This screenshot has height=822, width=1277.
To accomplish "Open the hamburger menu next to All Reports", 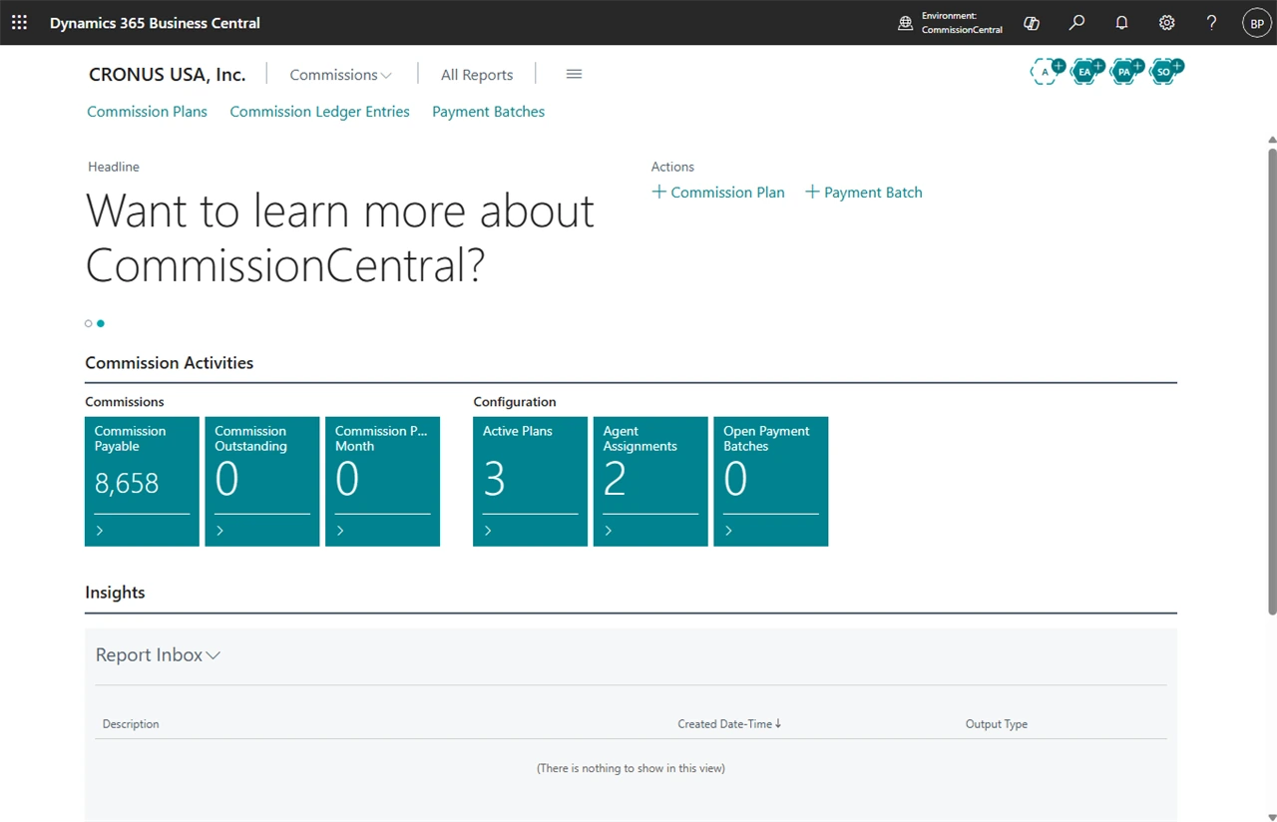I will 574,74.
